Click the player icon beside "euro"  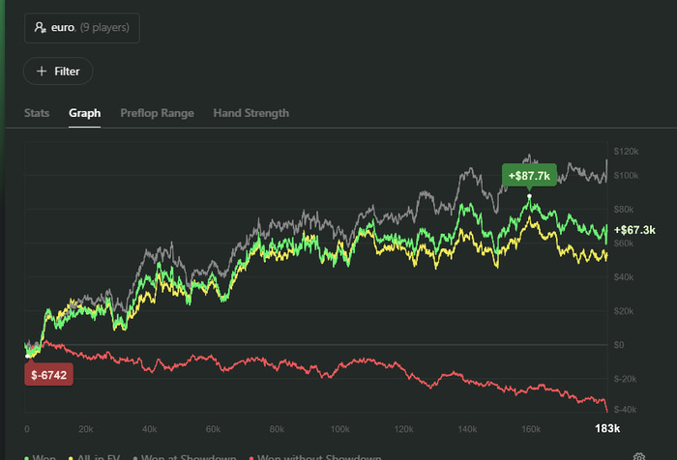(x=40, y=28)
